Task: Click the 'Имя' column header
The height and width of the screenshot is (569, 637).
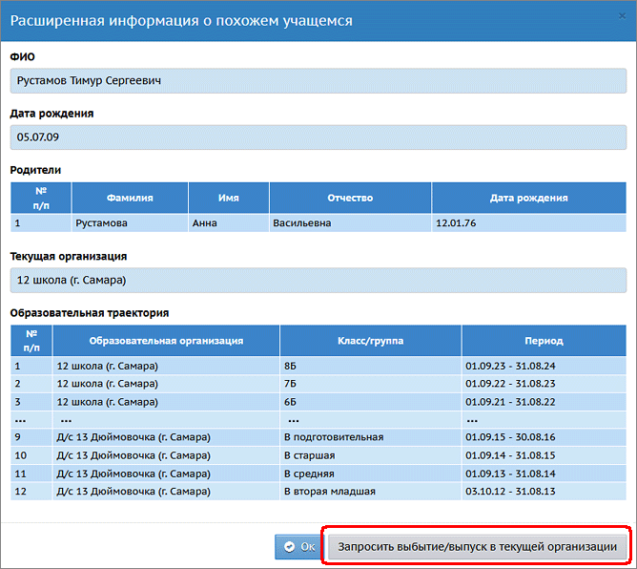Action: [228, 198]
